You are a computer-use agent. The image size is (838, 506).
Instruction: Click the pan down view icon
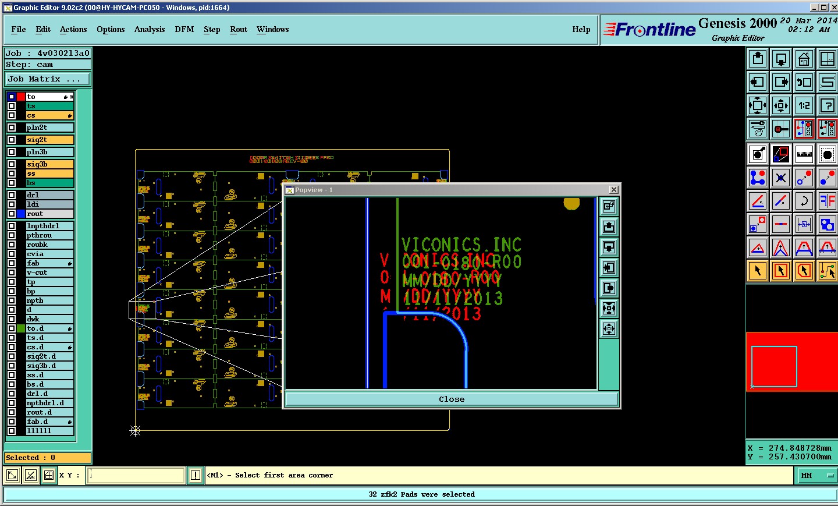click(781, 59)
